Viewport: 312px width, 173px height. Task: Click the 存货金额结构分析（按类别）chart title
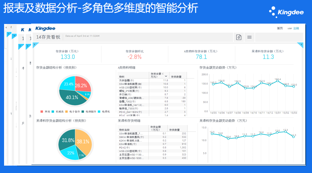click(x=56, y=68)
